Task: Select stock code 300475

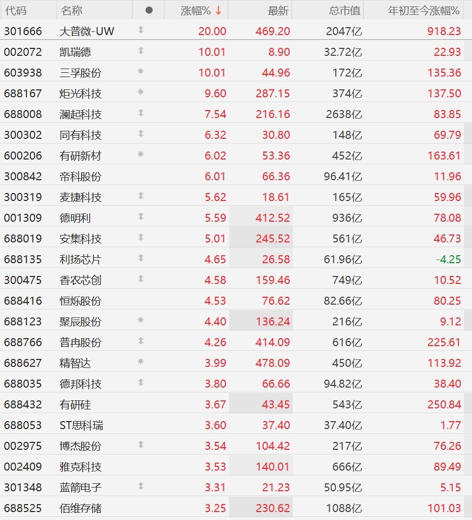Action: point(23,280)
